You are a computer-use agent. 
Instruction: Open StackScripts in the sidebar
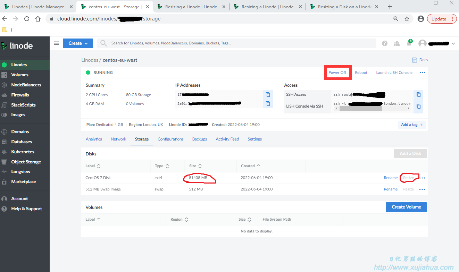[x=25, y=105]
